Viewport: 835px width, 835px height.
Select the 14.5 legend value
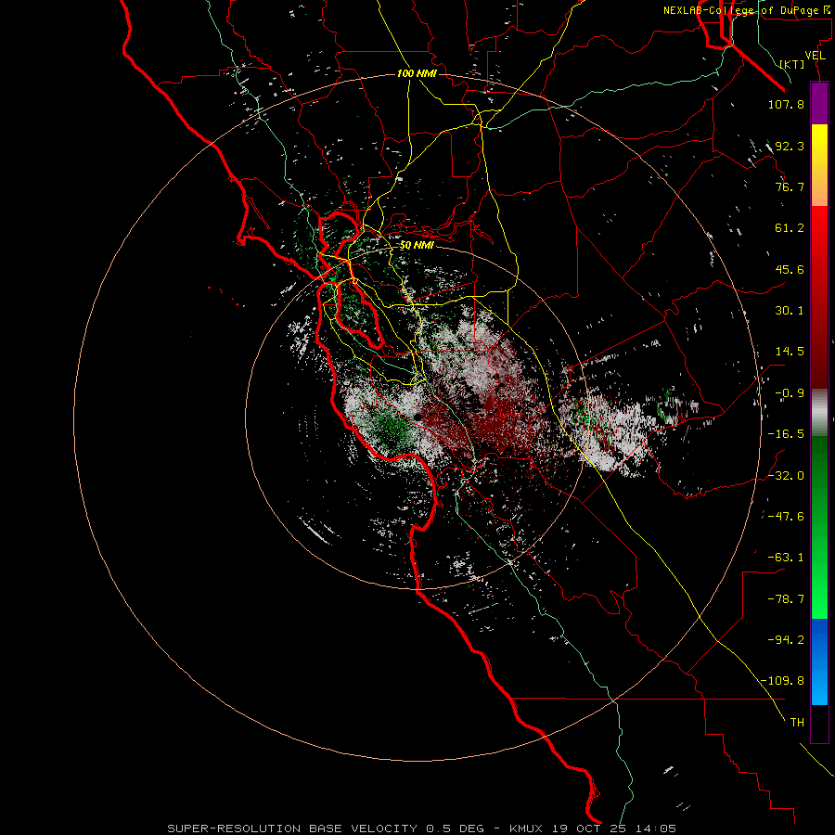(790, 352)
